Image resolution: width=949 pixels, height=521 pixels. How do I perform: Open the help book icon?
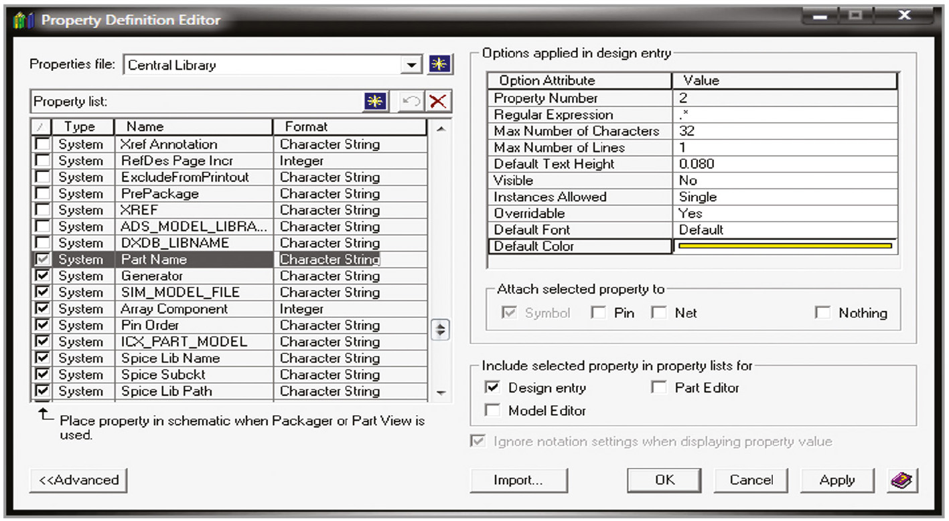coord(902,480)
